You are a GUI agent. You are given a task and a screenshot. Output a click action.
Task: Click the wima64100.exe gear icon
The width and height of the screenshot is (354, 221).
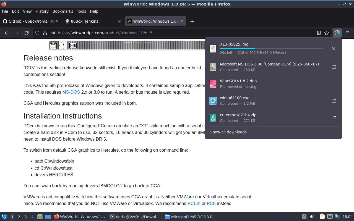pyautogui.click(x=213, y=101)
